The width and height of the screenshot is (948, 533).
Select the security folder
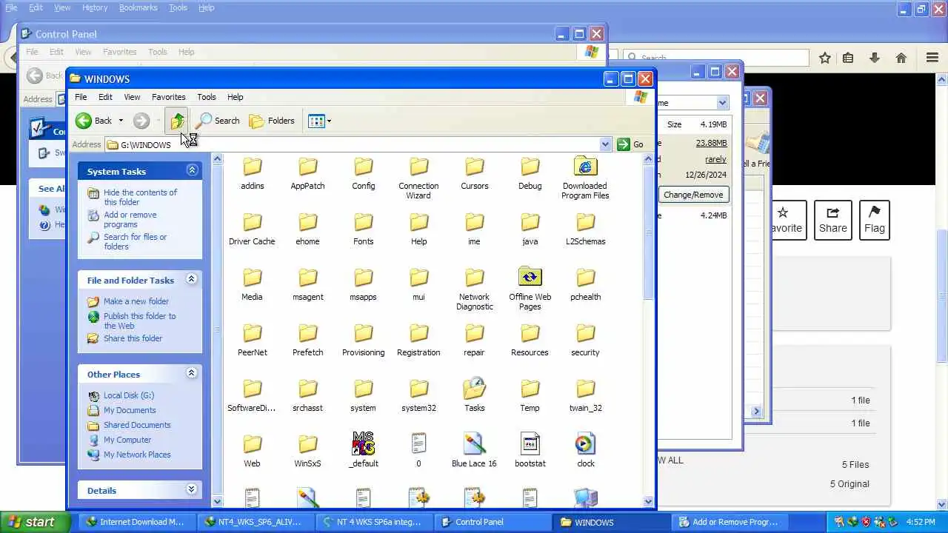(585, 341)
